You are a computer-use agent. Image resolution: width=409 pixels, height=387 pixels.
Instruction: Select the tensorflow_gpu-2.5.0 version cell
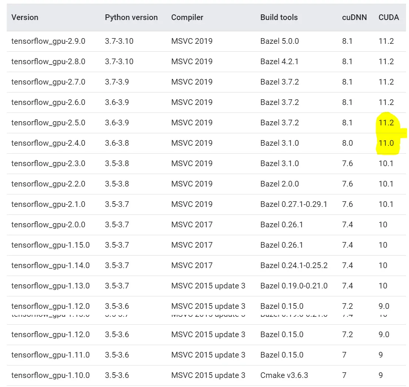point(48,123)
